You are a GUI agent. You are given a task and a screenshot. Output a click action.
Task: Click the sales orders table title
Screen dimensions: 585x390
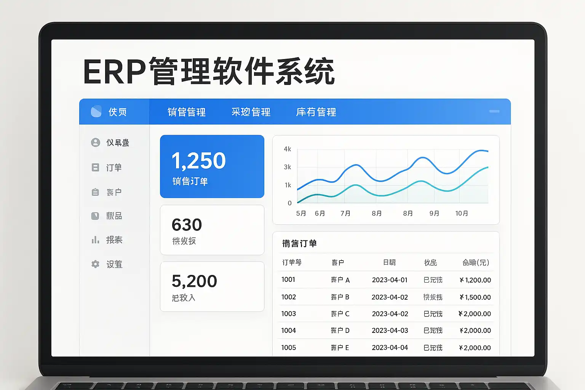[299, 243]
